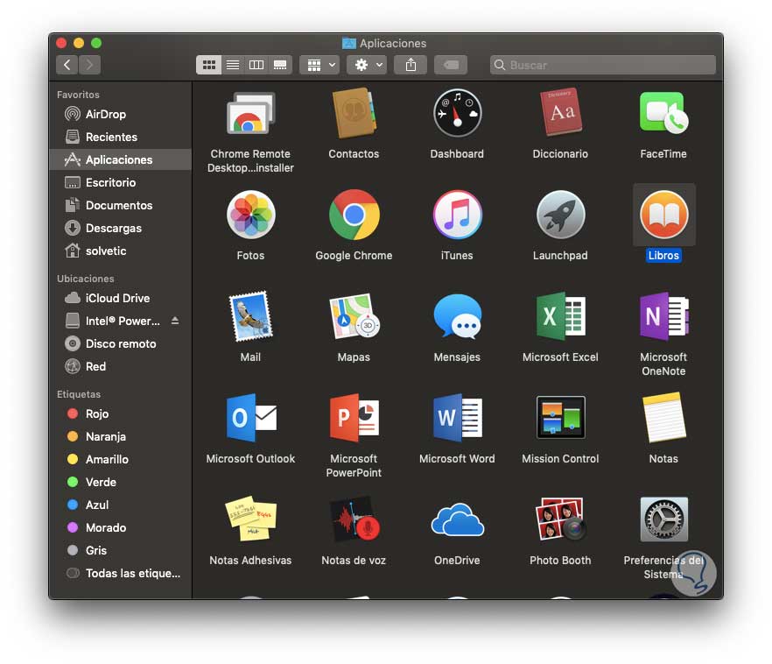Filter by the Morado tag
Screen dimensions: 772x664
point(120,527)
